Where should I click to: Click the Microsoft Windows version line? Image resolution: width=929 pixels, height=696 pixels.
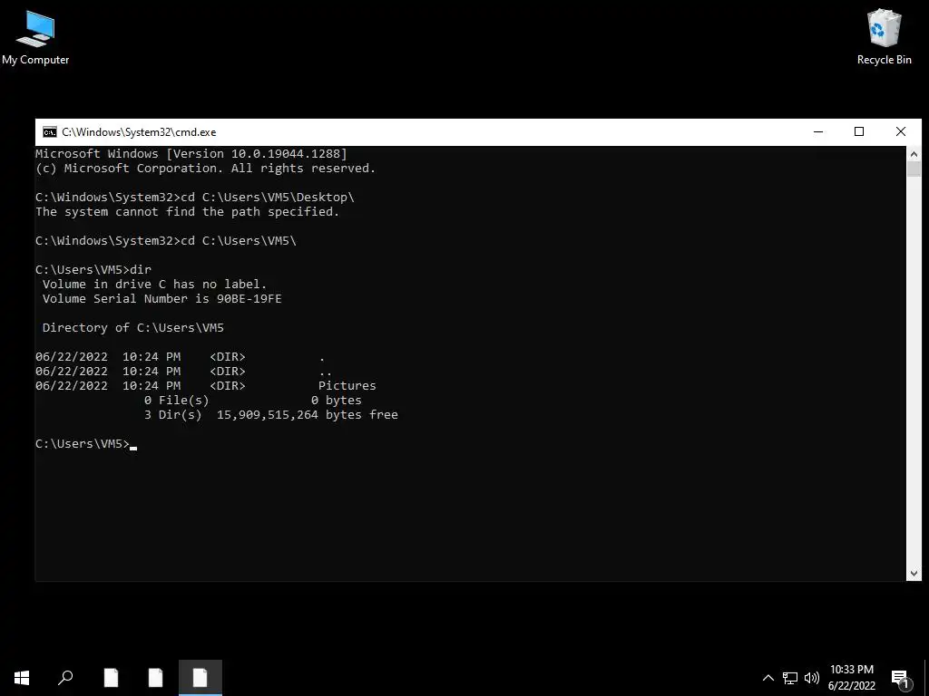point(191,154)
